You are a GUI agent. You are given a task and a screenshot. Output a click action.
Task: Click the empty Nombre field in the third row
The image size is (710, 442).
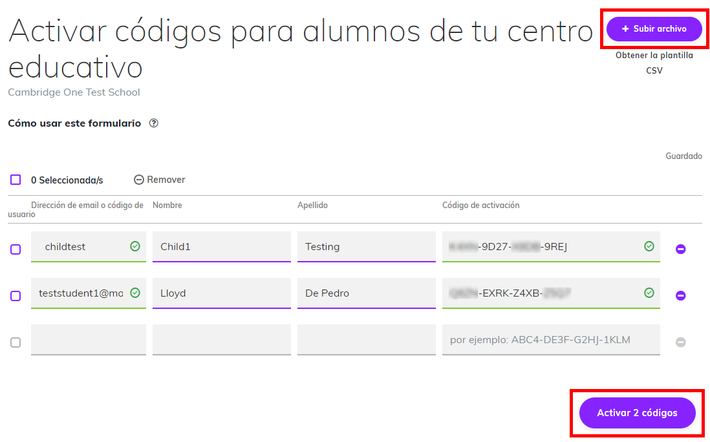[x=221, y=340]
